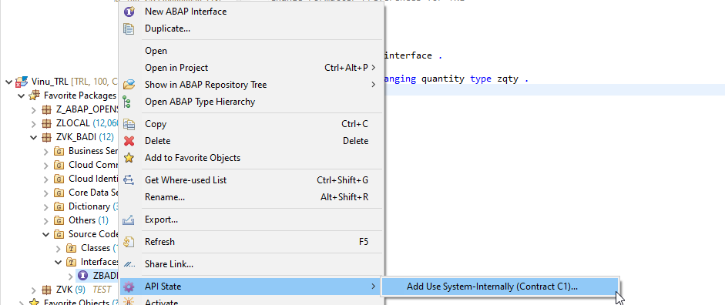
Task: Choose Share Link... entry
Action: point(251,264)
